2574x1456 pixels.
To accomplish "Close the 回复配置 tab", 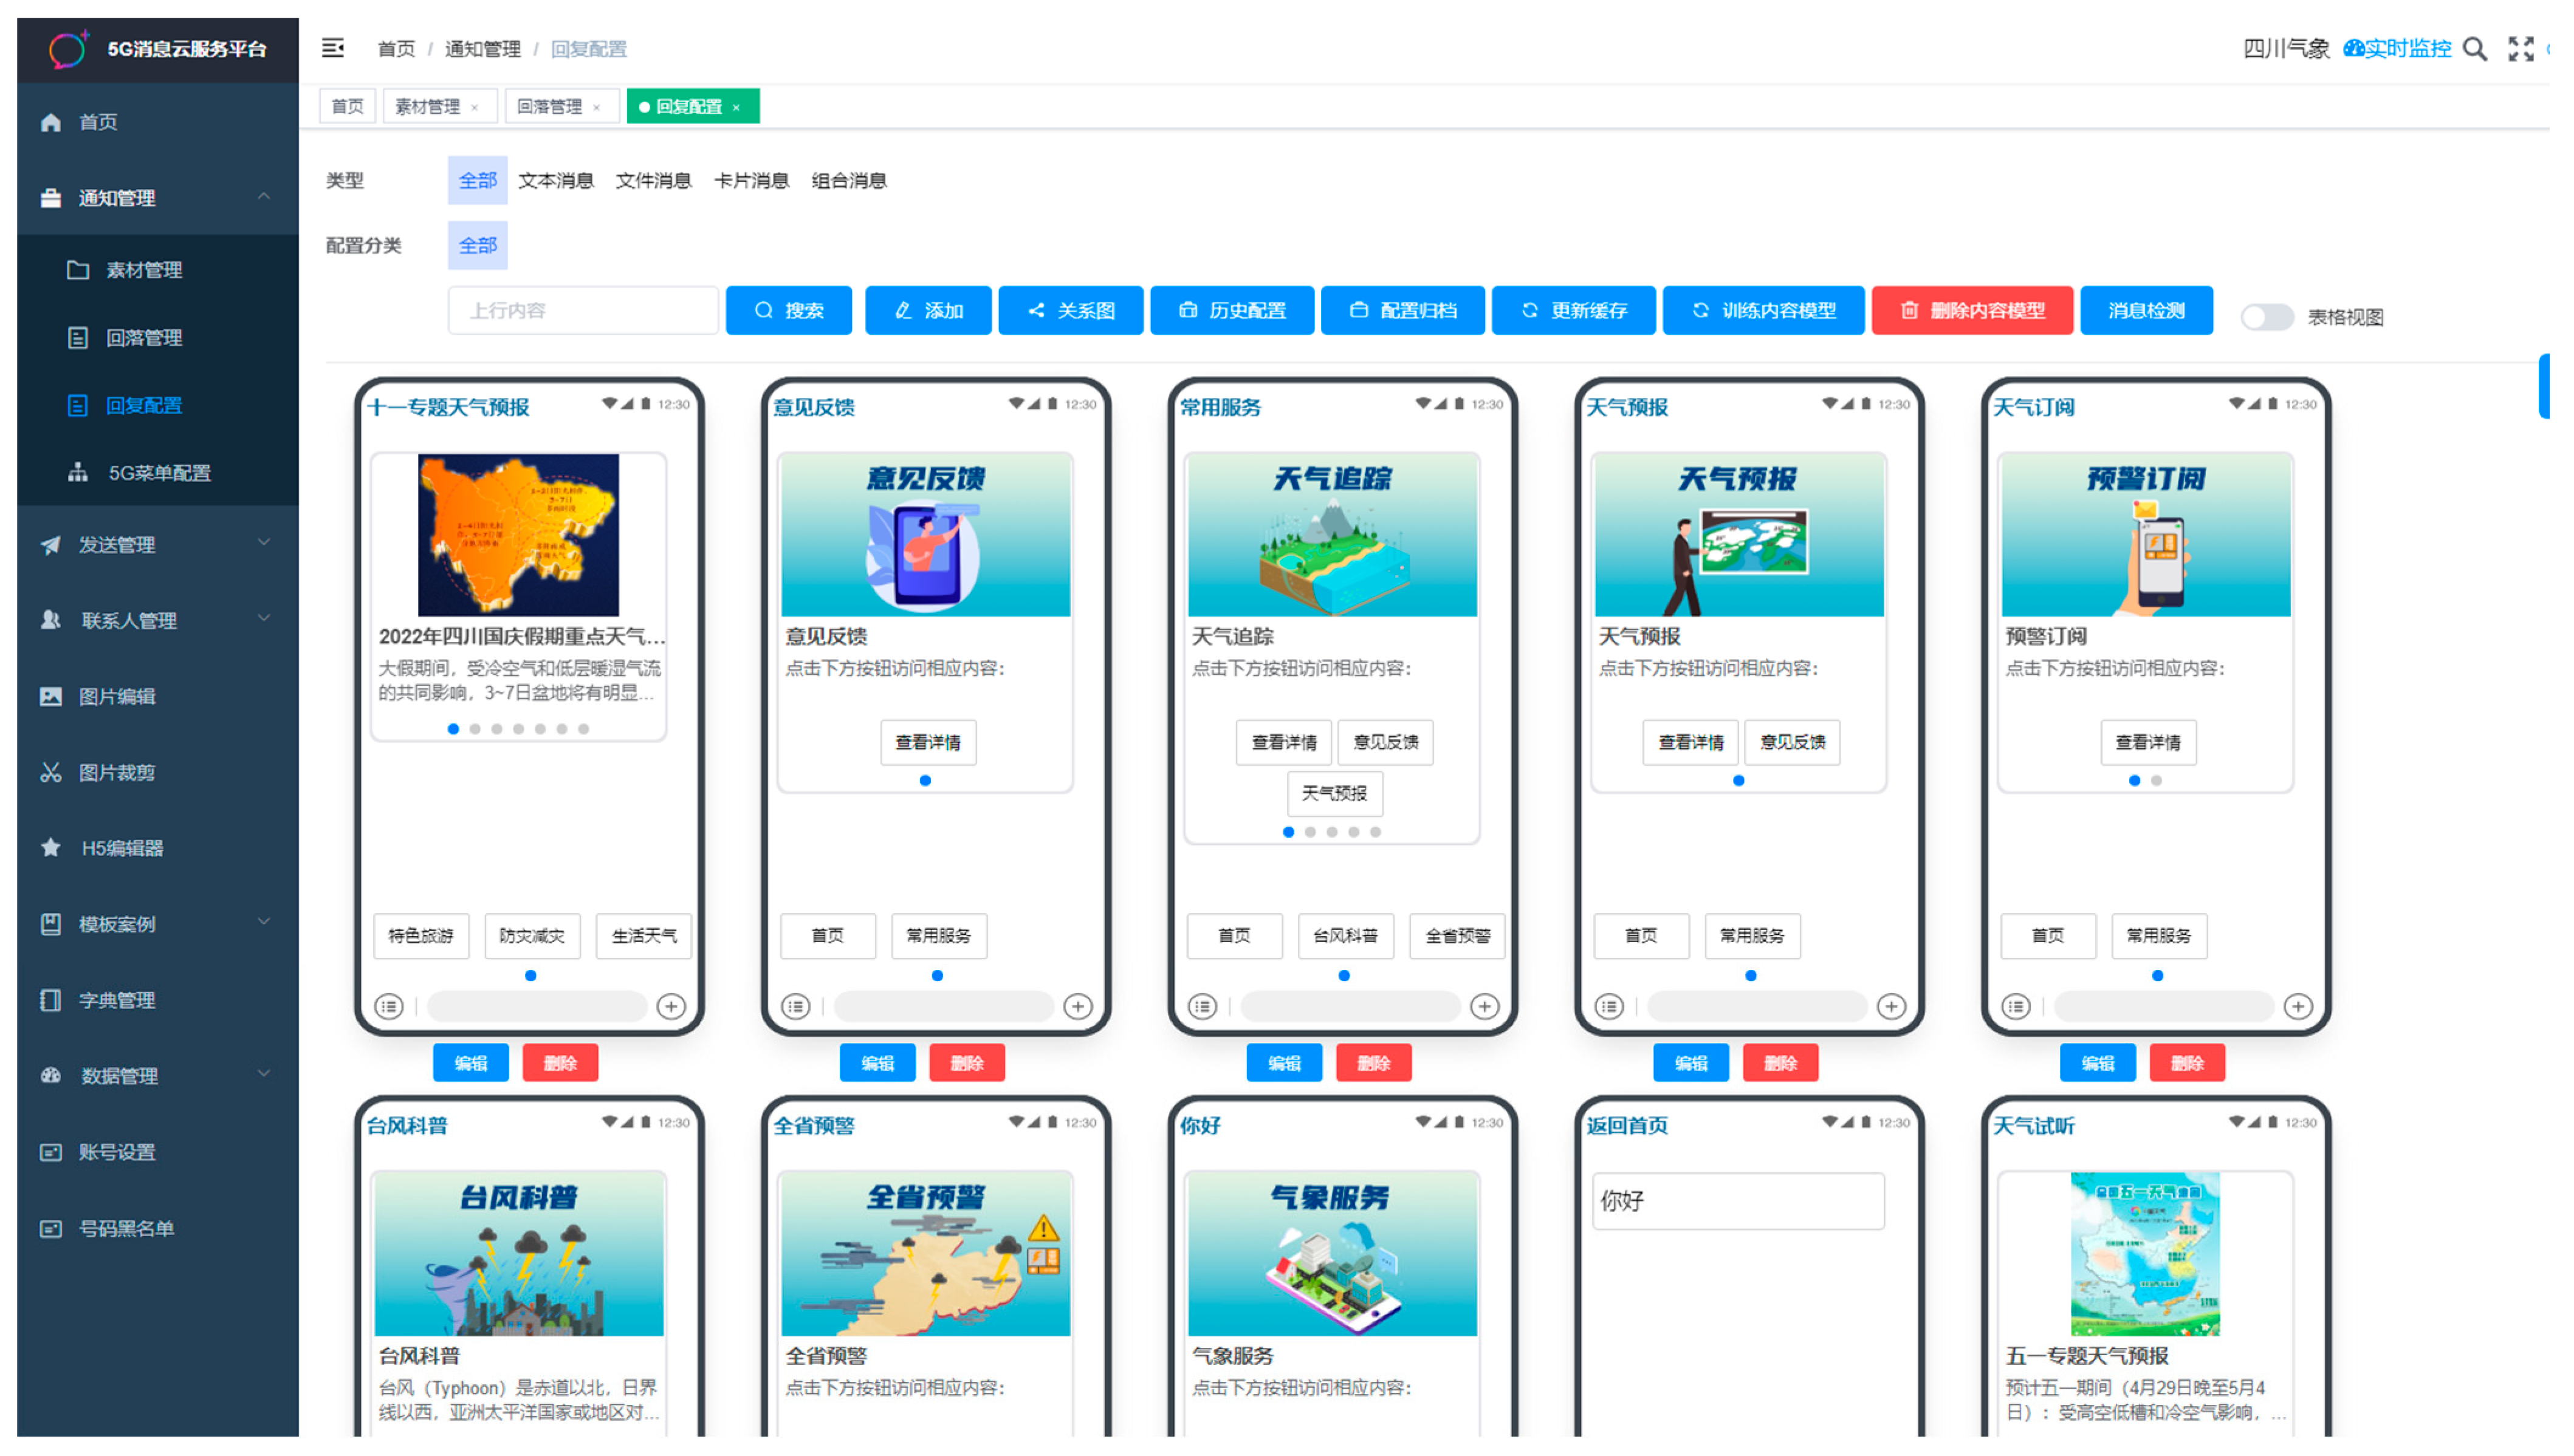I will coord(736,107).
